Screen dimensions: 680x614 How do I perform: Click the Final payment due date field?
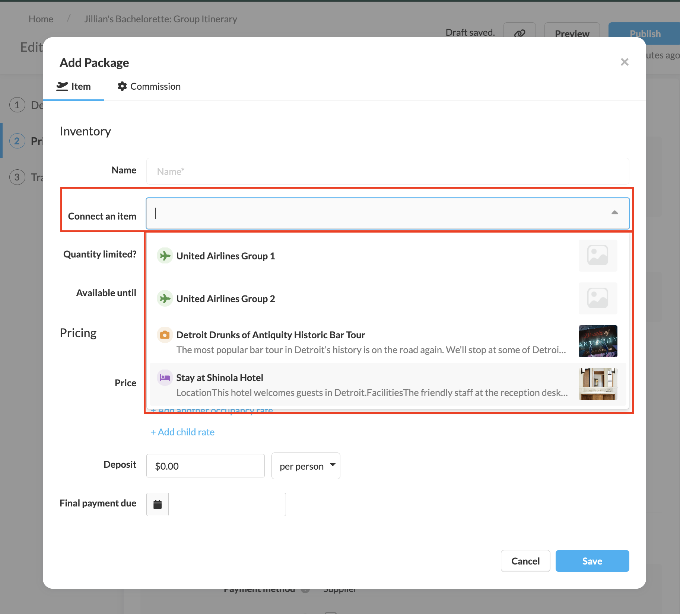[x=227, y=505]
